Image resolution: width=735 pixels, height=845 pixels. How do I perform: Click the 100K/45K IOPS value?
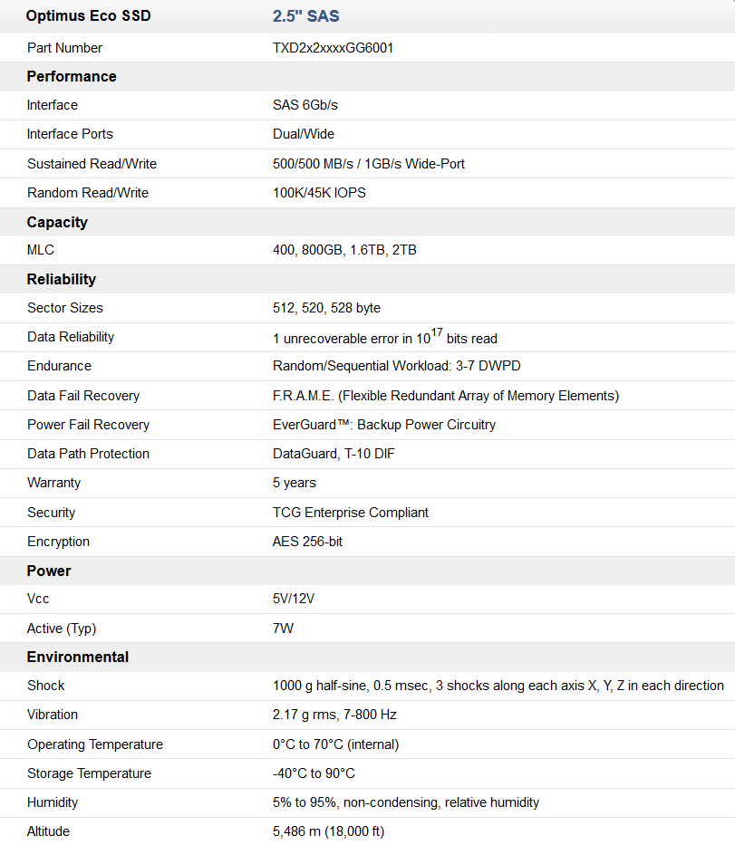[x=319, y=193]
